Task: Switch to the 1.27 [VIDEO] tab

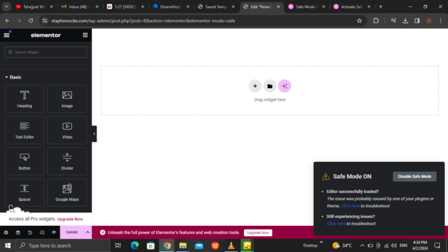Action: point(125,7)
